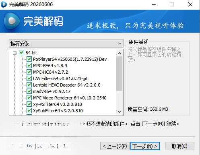The image size is (200, 155).
Task: Select Lentoid HEVC Decoder 64 v2.2.0.0 label
Action: [67, 85]
